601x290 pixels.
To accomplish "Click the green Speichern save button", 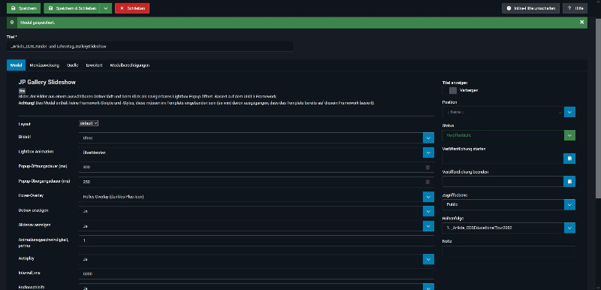I will pyautogui.click(x=24, y=8).
